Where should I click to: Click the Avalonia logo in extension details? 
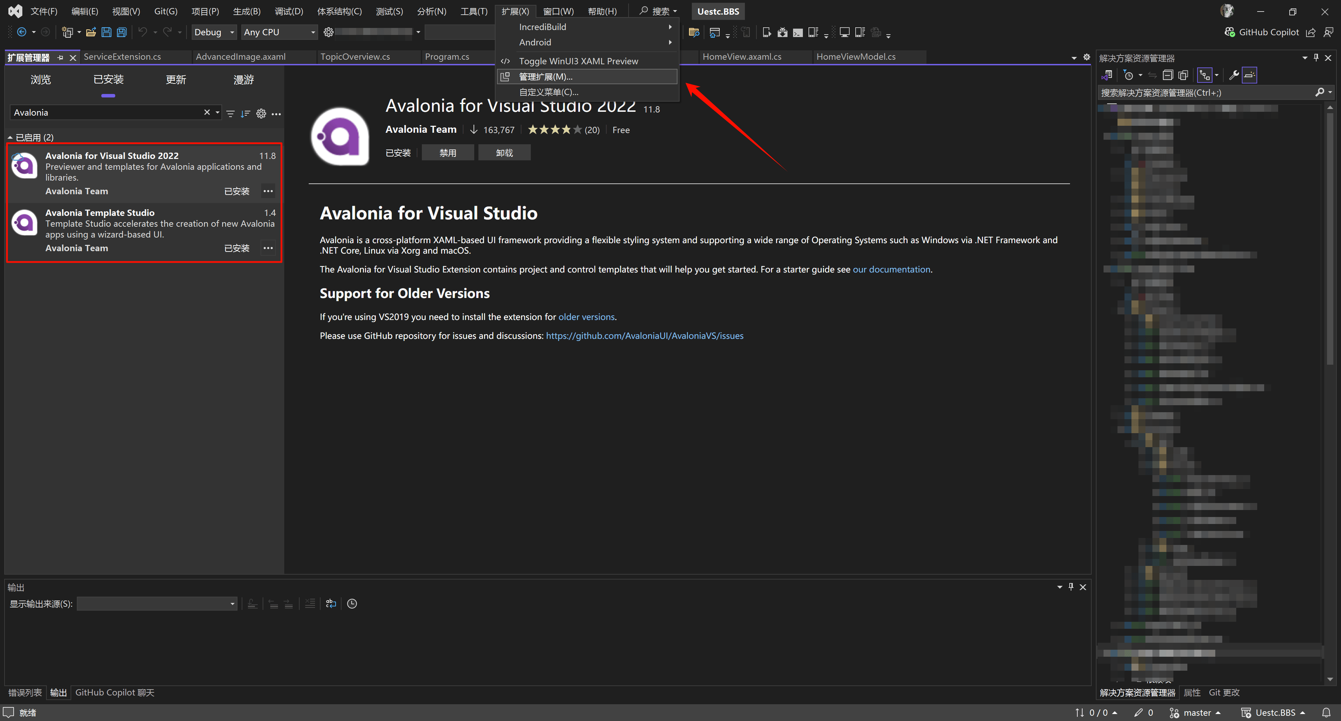pyautogui.click(x=340, y=136)
